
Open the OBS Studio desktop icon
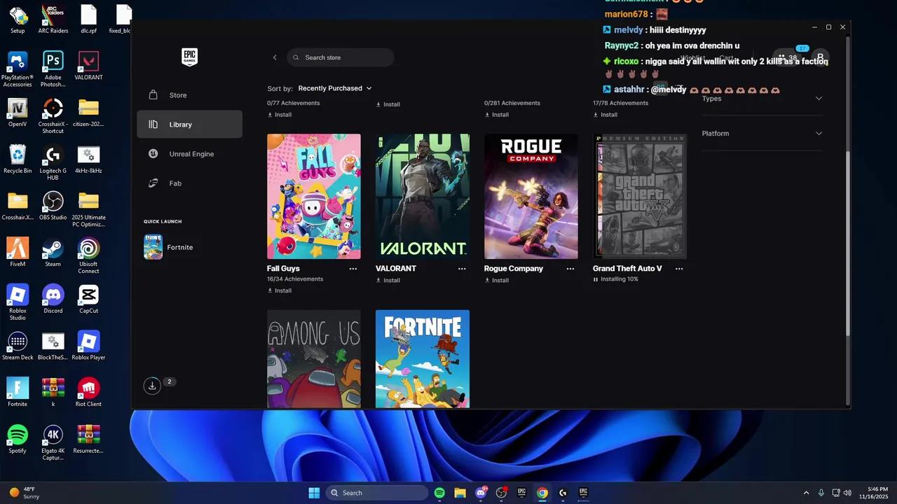pyautogui.click(x=53, y=206)
